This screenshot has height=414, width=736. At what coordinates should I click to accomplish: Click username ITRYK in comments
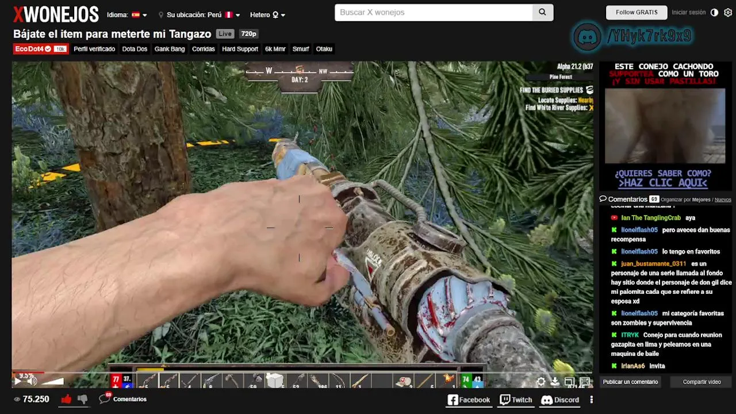pyautogui.click(x=630, y=335)
